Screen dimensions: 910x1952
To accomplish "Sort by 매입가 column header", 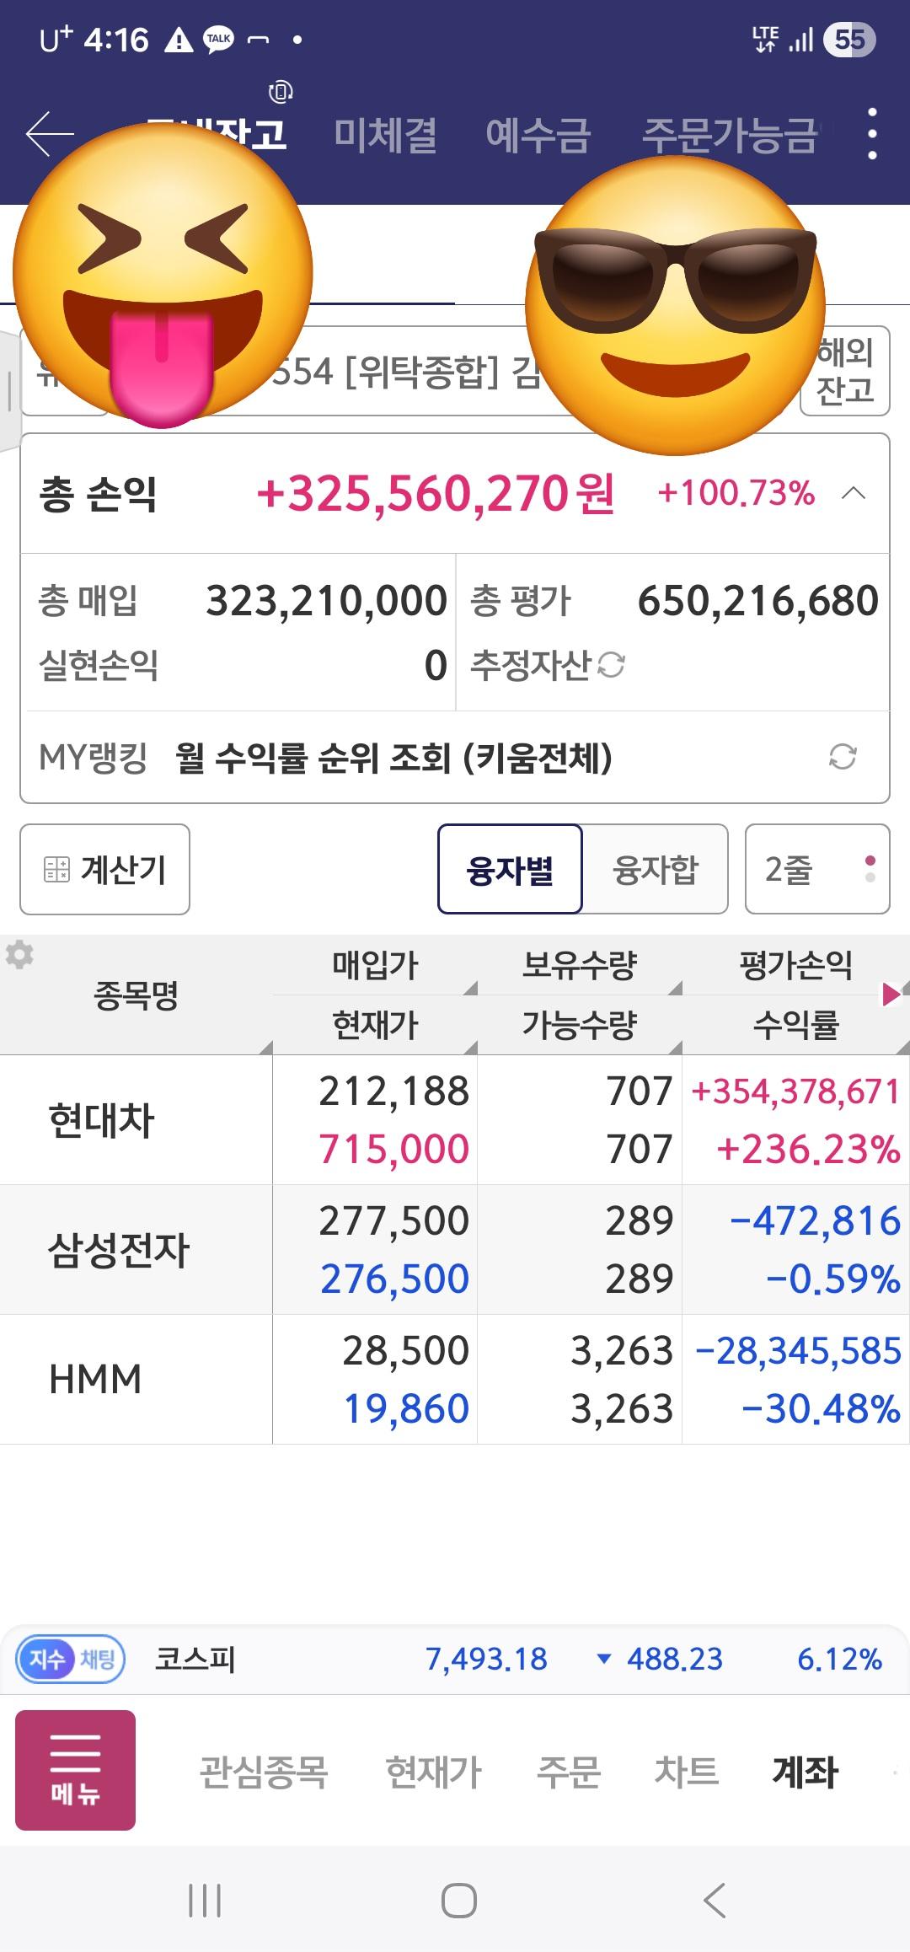I will (376, 965).
